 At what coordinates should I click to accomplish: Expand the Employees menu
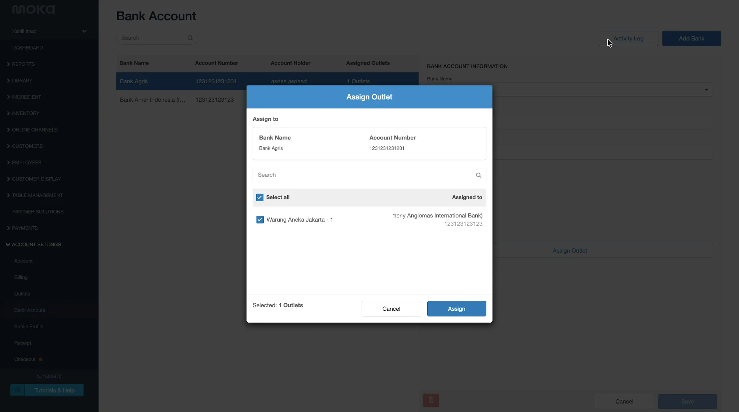24,163
